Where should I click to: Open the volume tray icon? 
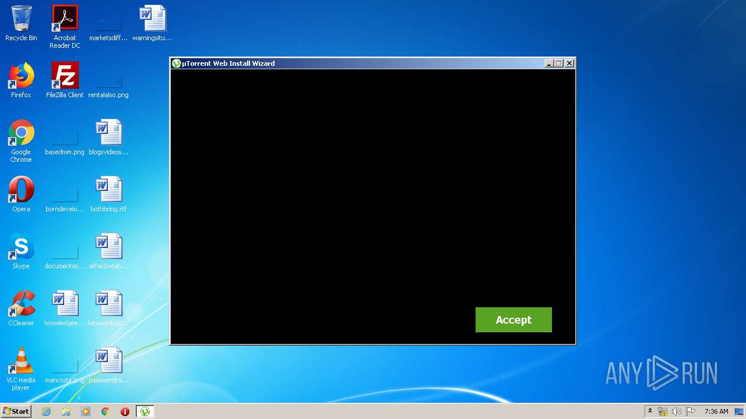click(x=677, y=411)
